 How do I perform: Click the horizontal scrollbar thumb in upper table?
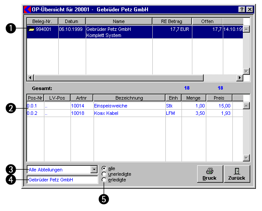pos(118,77)
